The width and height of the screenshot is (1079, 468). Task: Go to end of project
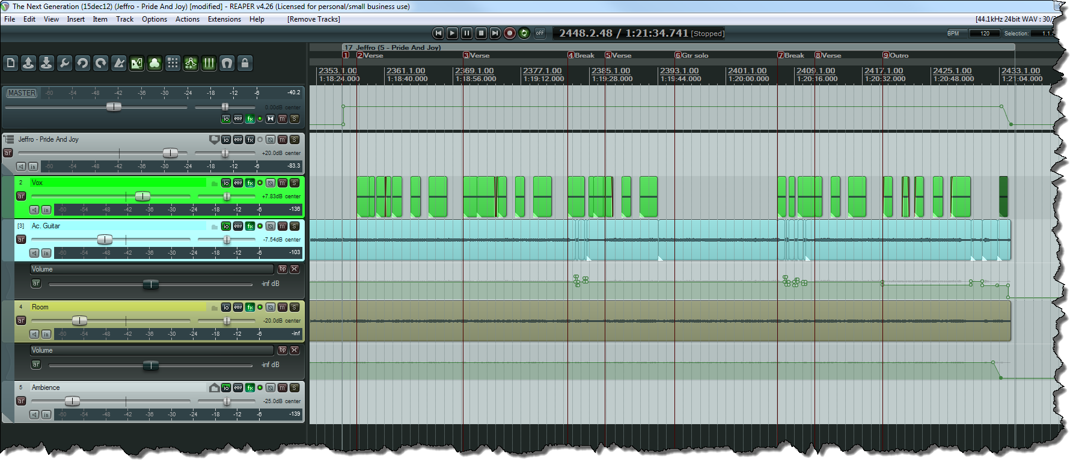[x=495, y=33]
